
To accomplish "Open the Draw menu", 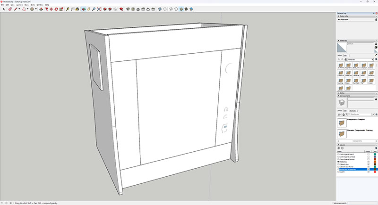I will (x=26, y=5).
